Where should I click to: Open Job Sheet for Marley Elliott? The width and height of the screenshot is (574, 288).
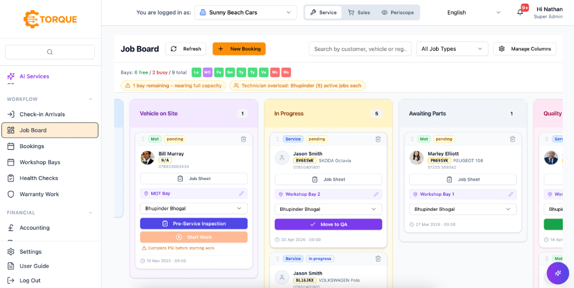[x=462, y=179]
